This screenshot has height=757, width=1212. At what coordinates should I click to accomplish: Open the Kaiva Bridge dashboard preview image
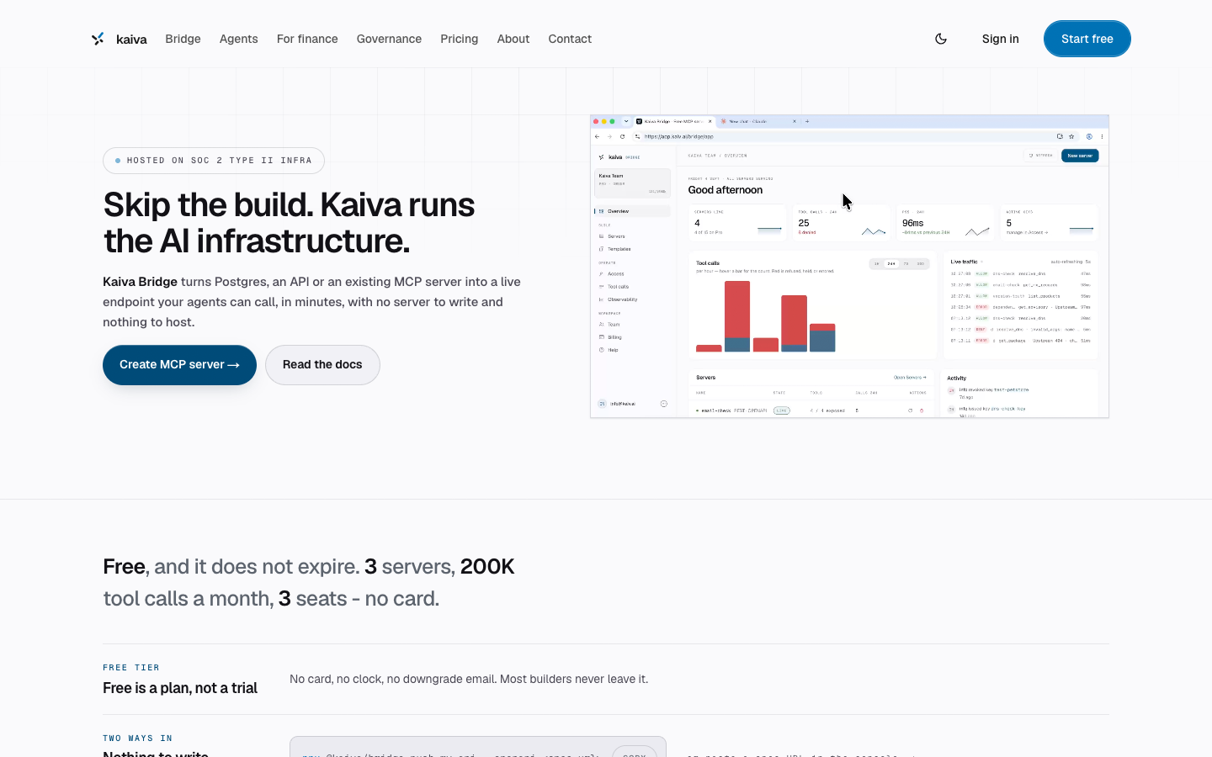pos(849,267)
